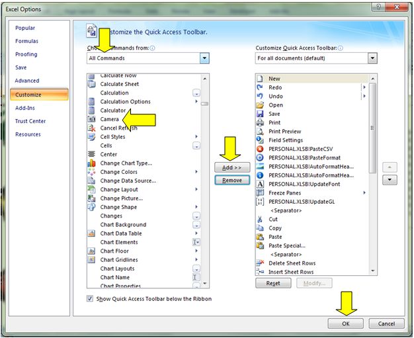Click the toolbar list scrollbar thumb
Image resolution: width=414 pixels, height=338 pixels.
[x=372, y=128]
